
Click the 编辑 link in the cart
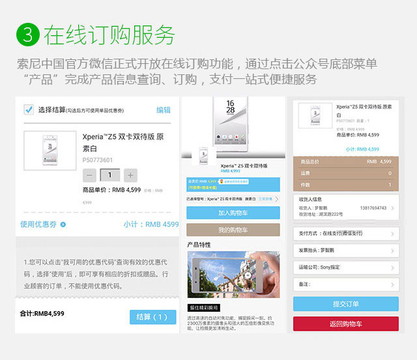tap(164, 110)
